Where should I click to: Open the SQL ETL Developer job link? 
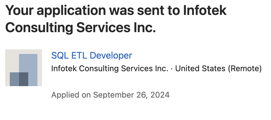click(91, 55)
